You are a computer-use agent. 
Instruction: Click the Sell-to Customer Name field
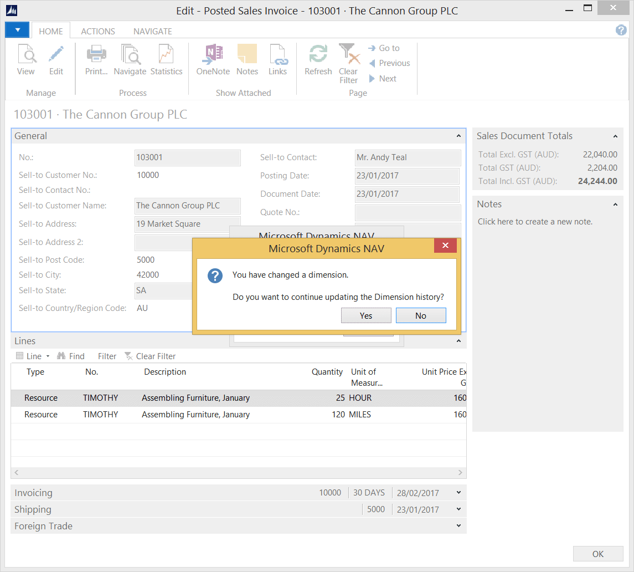[188, 206]
